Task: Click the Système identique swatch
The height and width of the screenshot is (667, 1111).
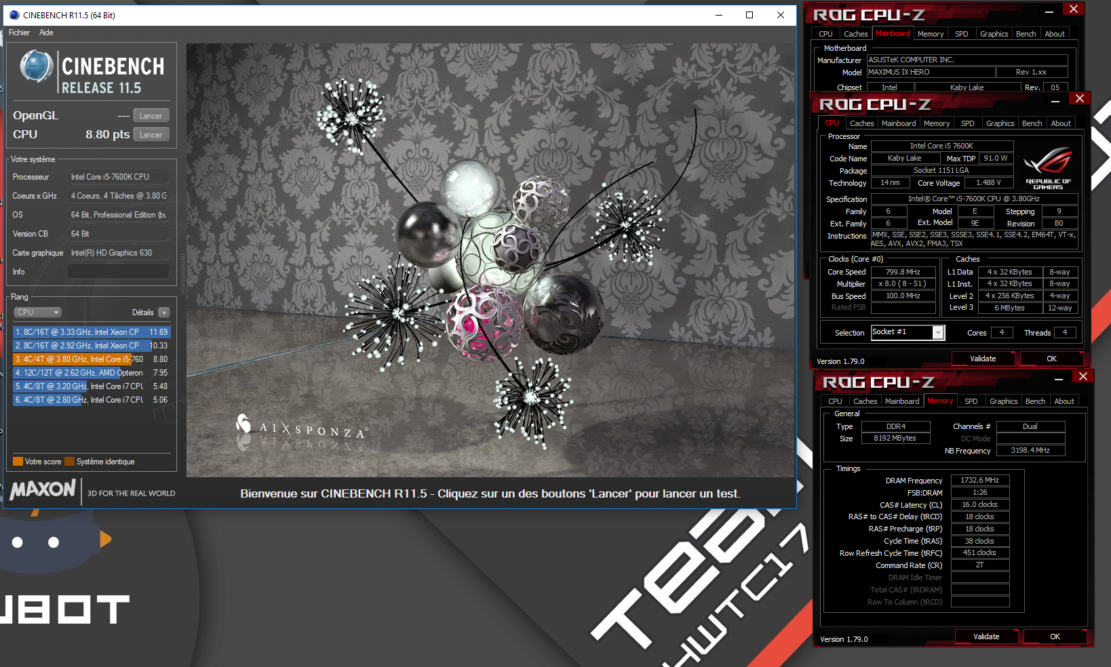Action: click(69, 462)
